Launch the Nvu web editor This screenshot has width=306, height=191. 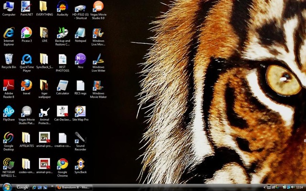tap(80, 62)
